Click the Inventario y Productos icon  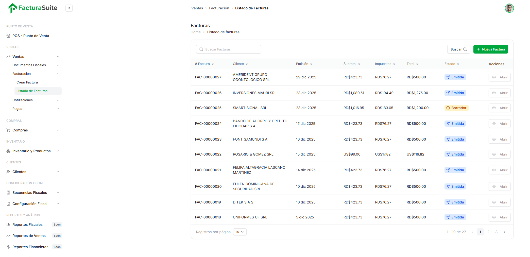(8, 151)
